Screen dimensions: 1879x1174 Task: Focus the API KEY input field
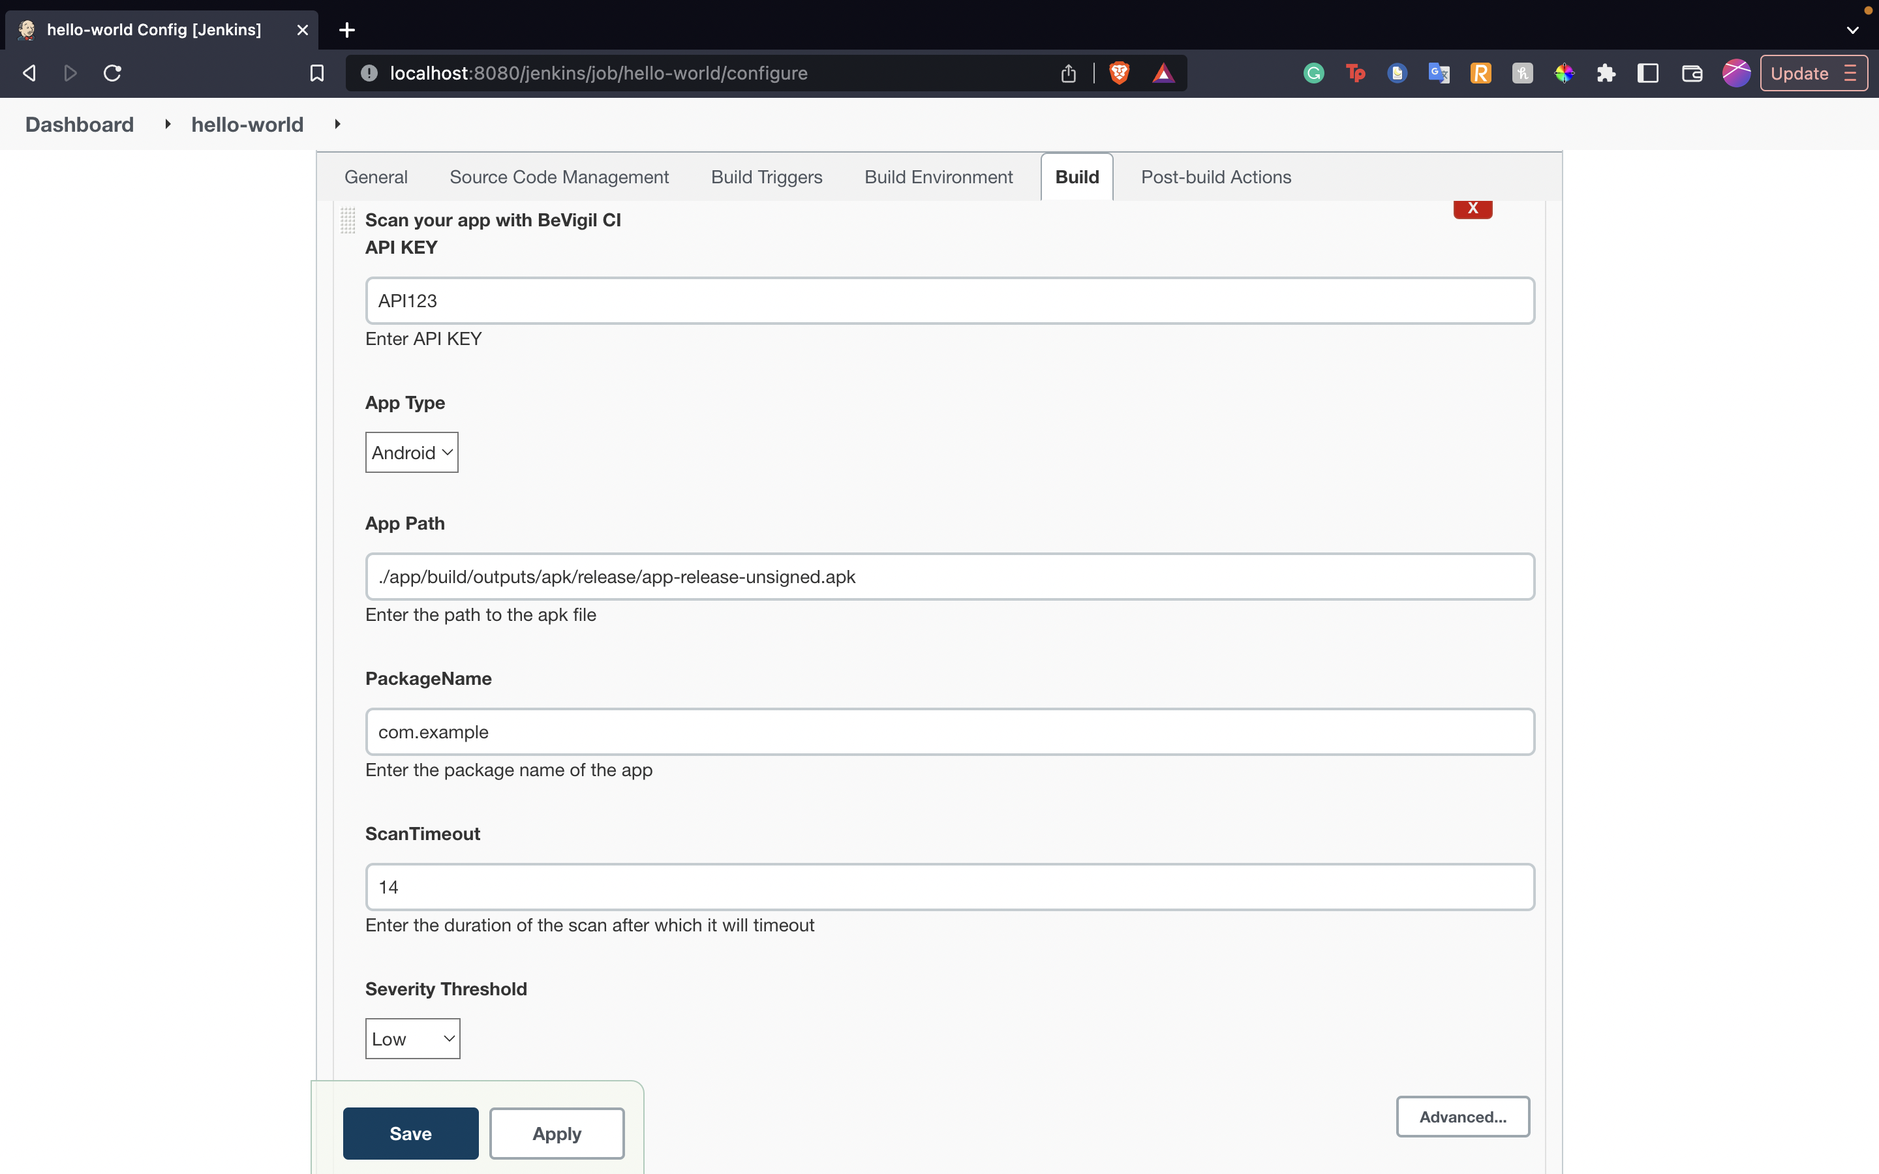pyautogui.click(x=949, y=301)
